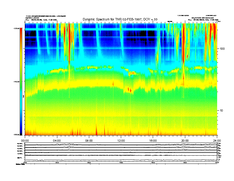Click the '24:00' time axis label
Screen dimensions: 234x181
[217, 141]
